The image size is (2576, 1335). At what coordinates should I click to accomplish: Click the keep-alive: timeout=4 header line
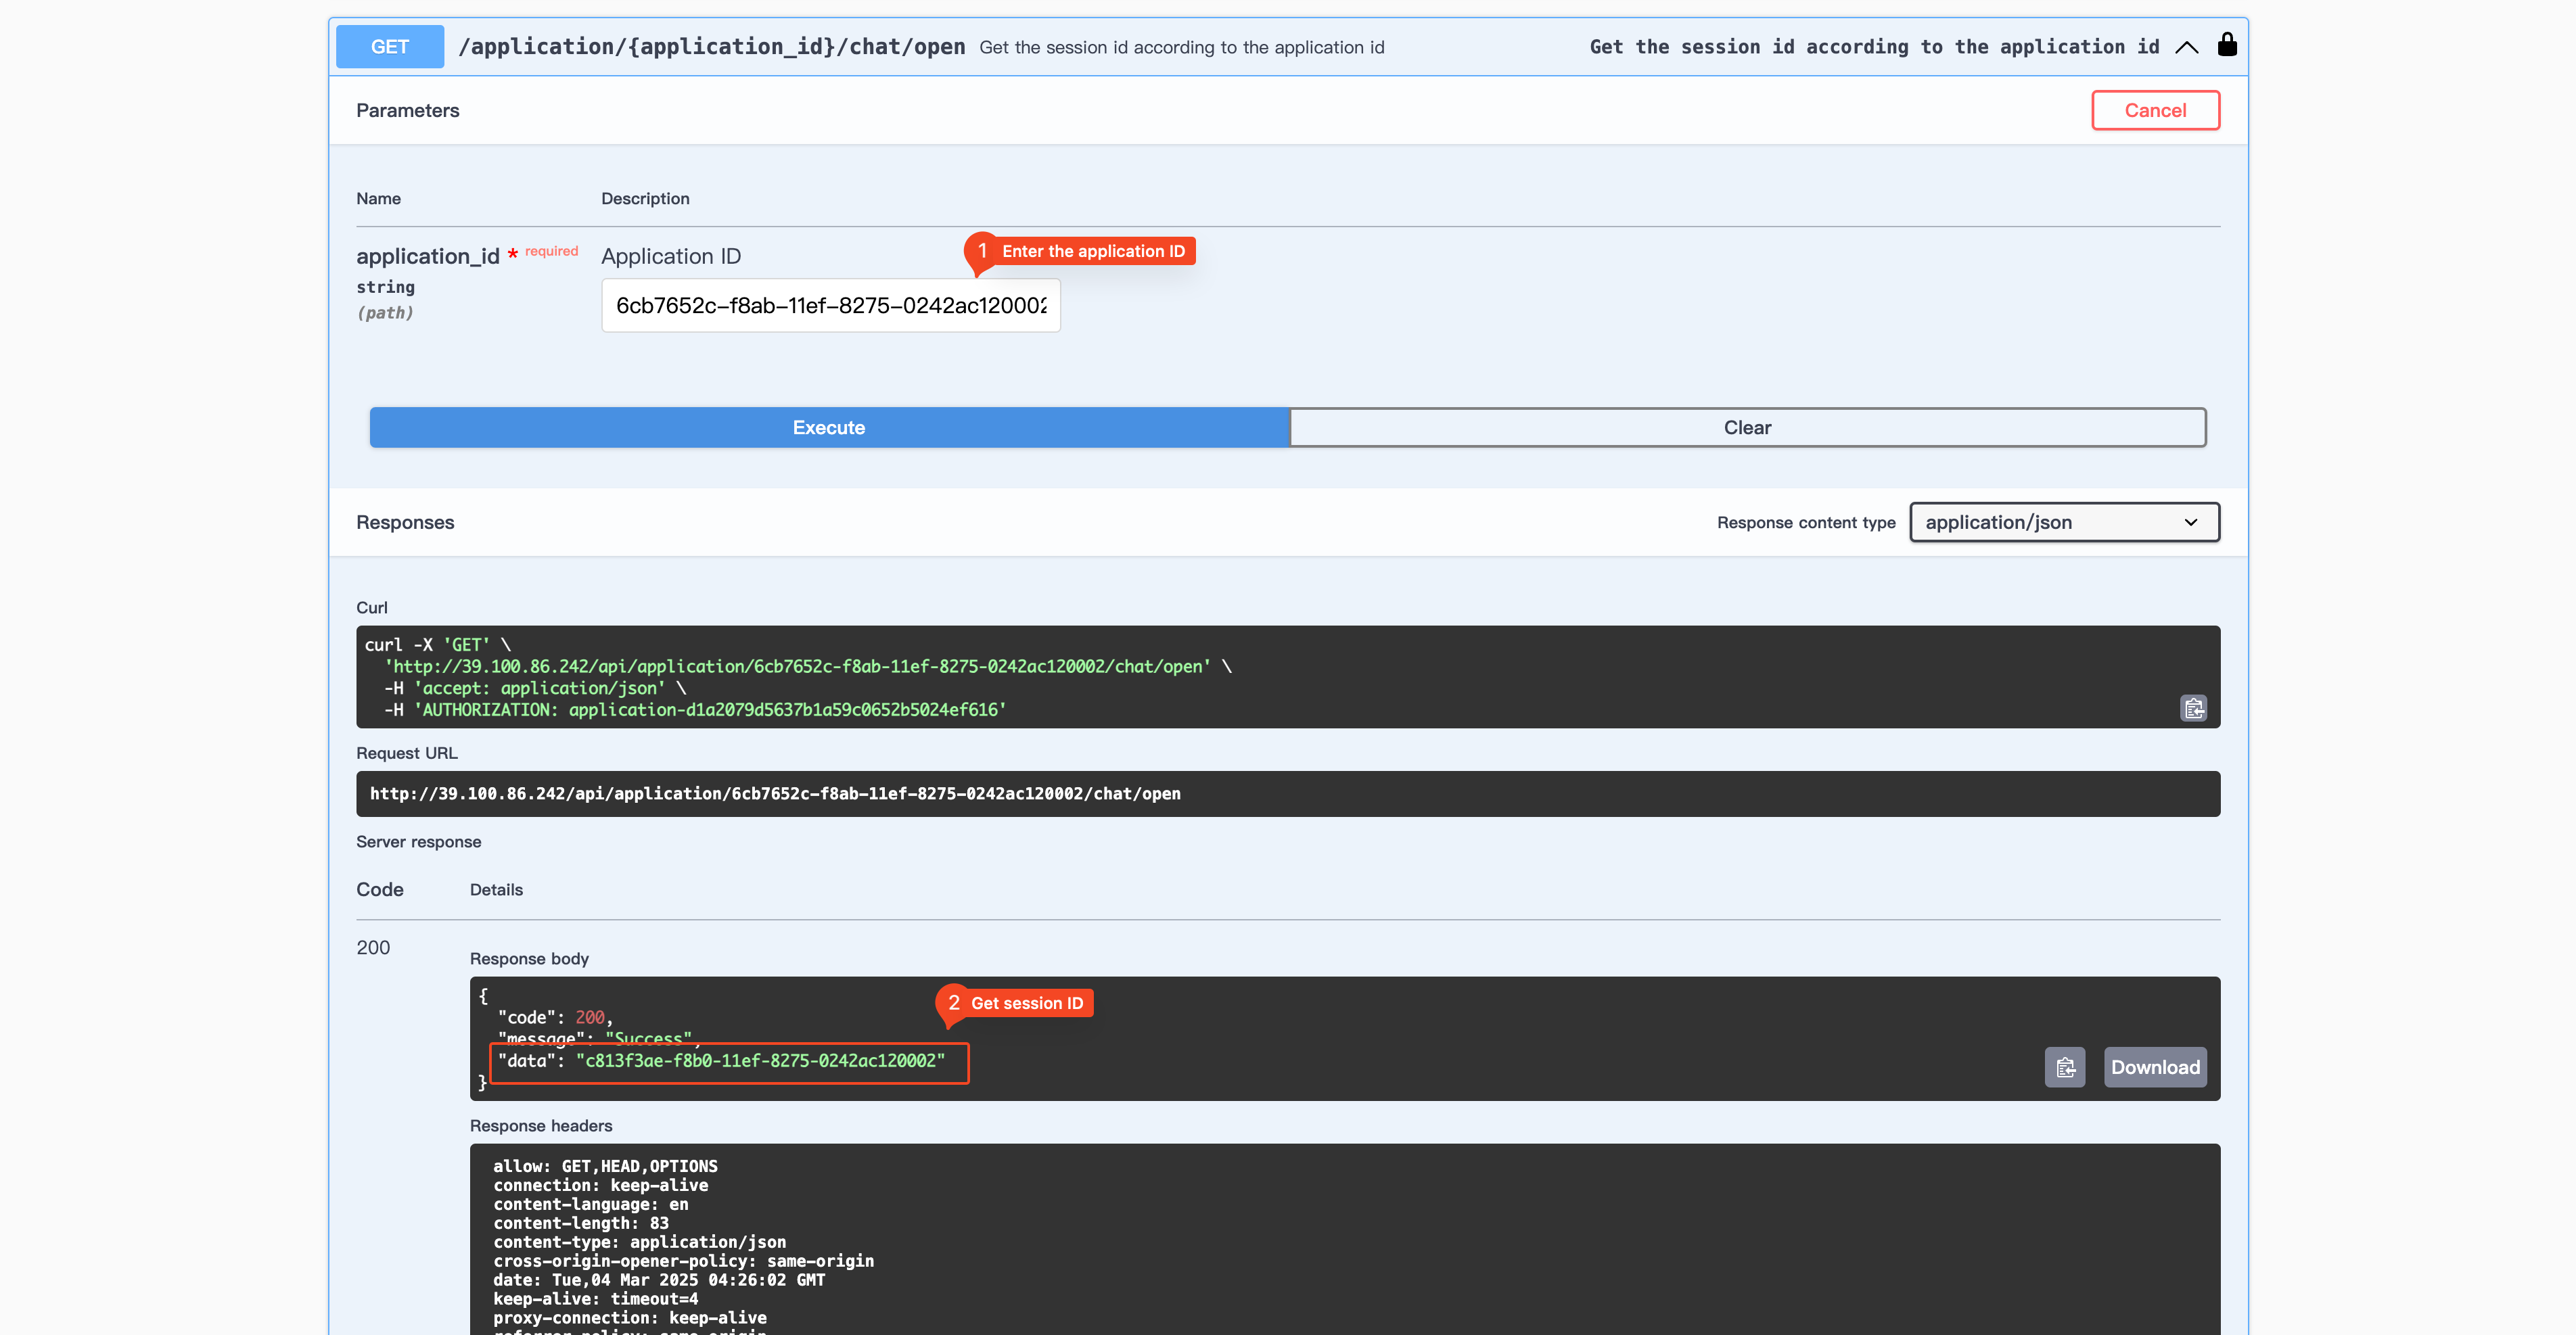(x=595, y=1299)
